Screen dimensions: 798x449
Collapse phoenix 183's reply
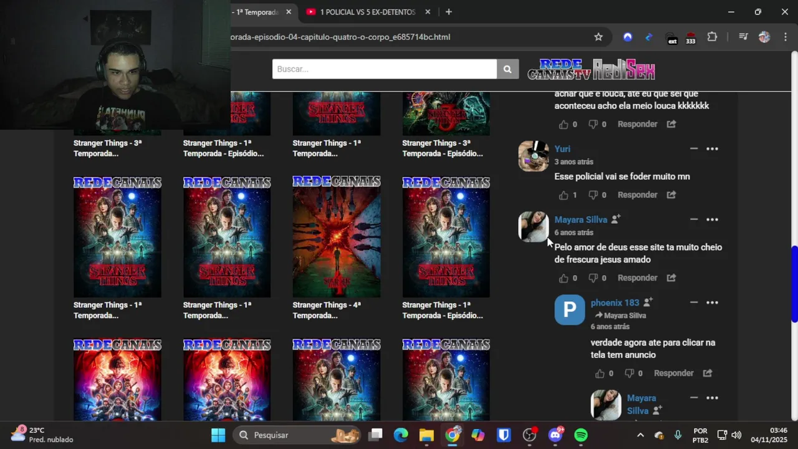pyautogui.click(x=694, y=302)
